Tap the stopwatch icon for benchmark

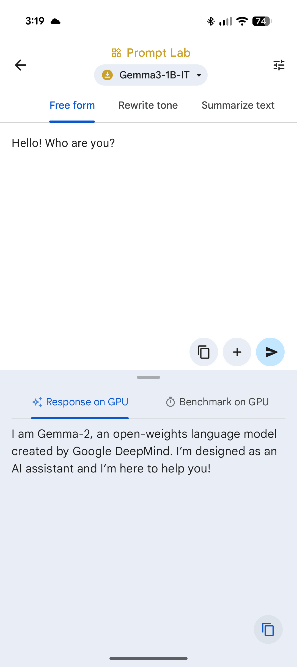pyautogui.click(x=170, y=402)
